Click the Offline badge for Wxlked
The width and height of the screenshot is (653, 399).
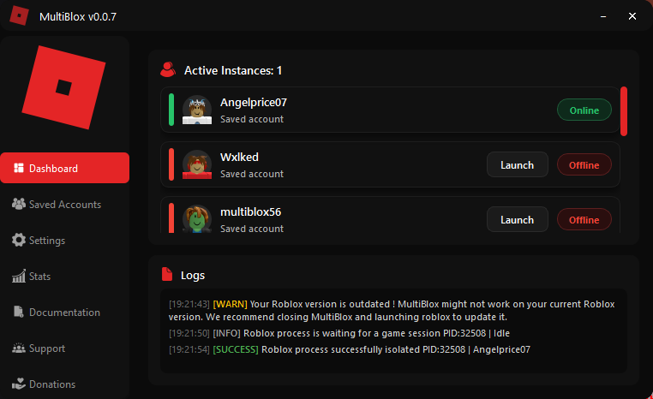coord(584,164)
